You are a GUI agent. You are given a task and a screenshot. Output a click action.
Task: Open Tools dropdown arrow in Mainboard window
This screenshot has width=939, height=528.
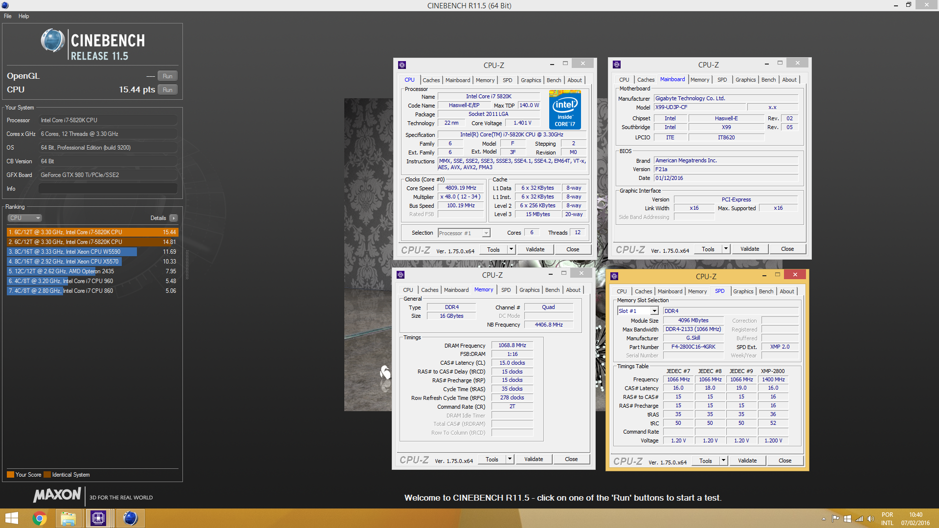click(726, 249)
